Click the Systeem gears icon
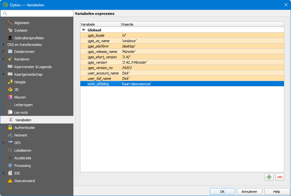Viewport: 291px width, 196px height. coord(10,30)
